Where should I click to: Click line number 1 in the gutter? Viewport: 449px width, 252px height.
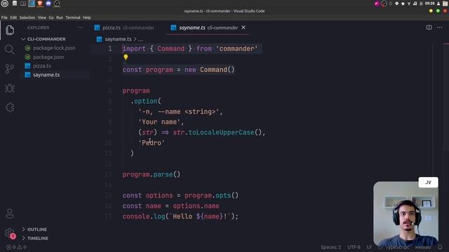click(x=110, y=49)
